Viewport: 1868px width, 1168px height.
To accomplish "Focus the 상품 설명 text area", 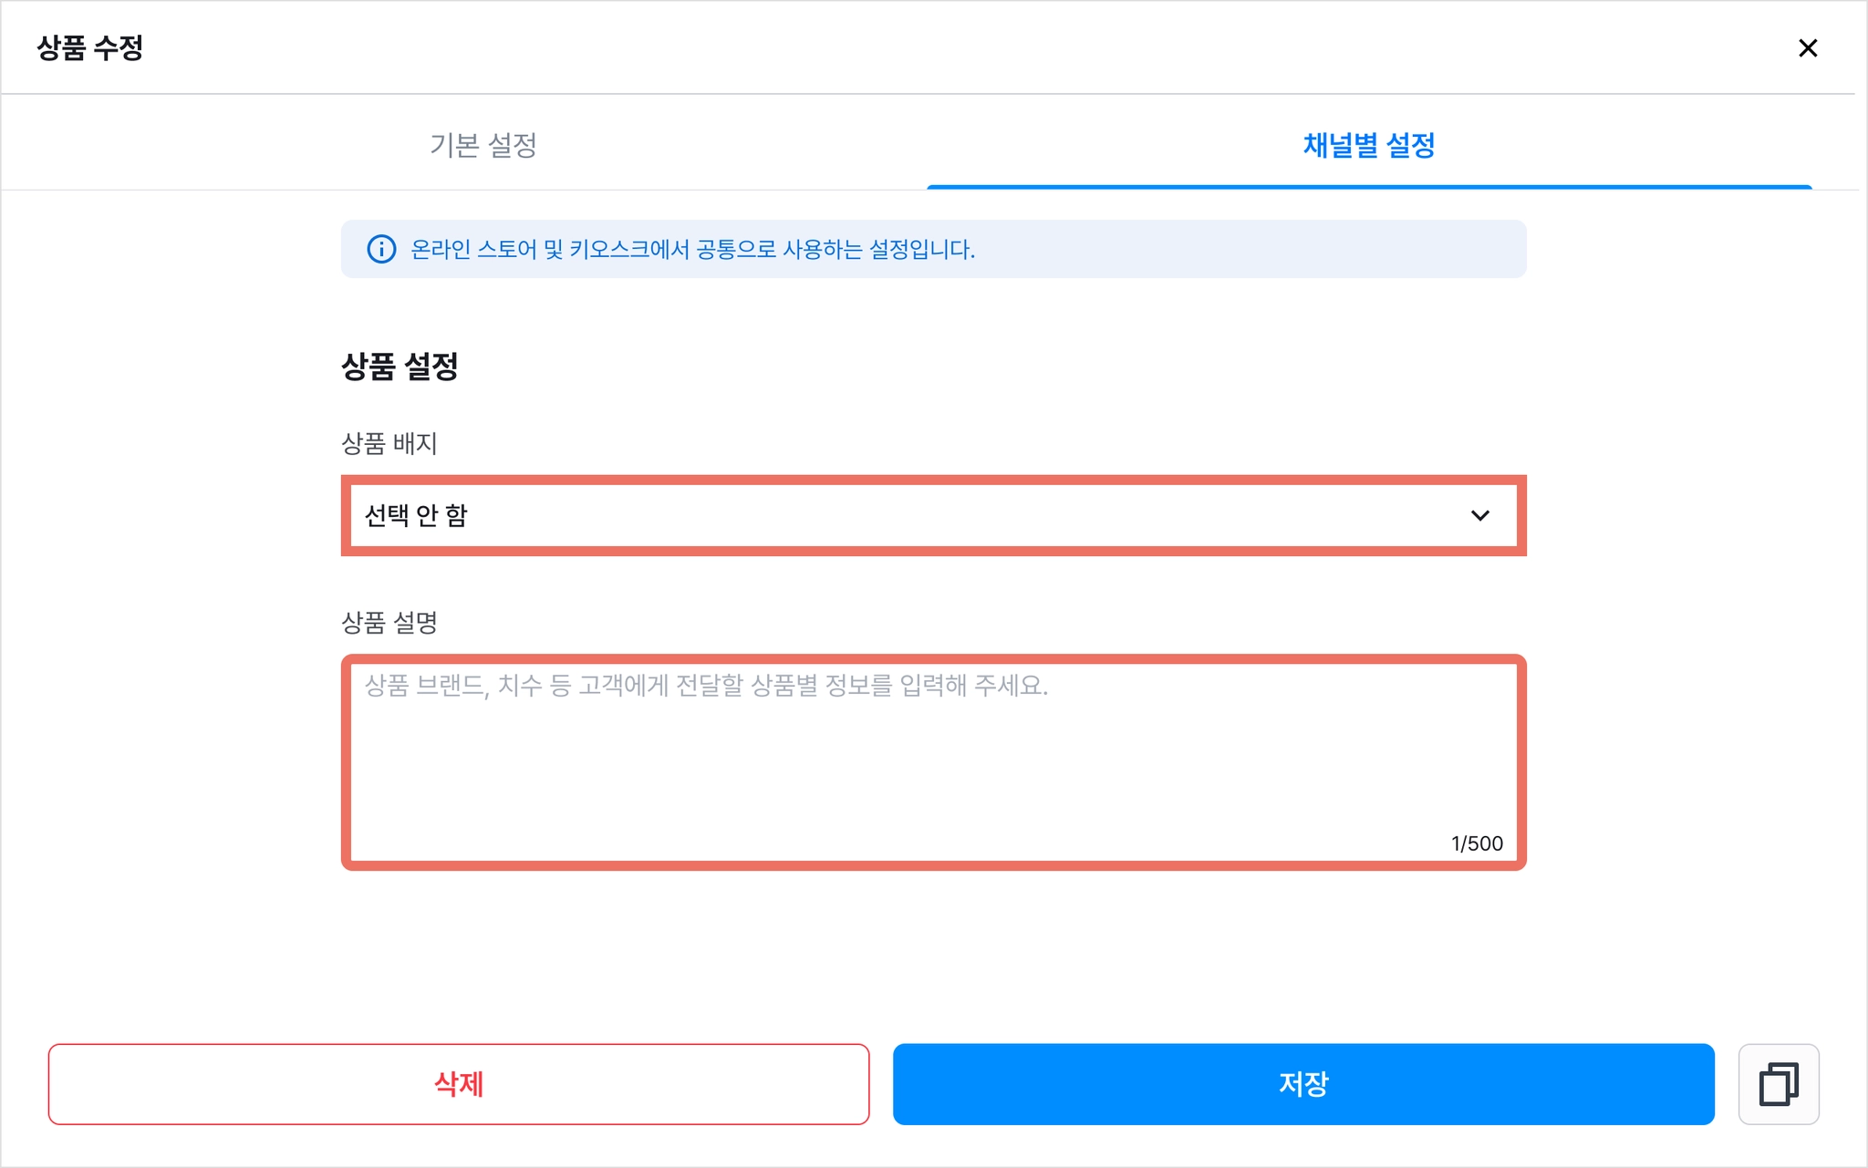I will [933, 762].
